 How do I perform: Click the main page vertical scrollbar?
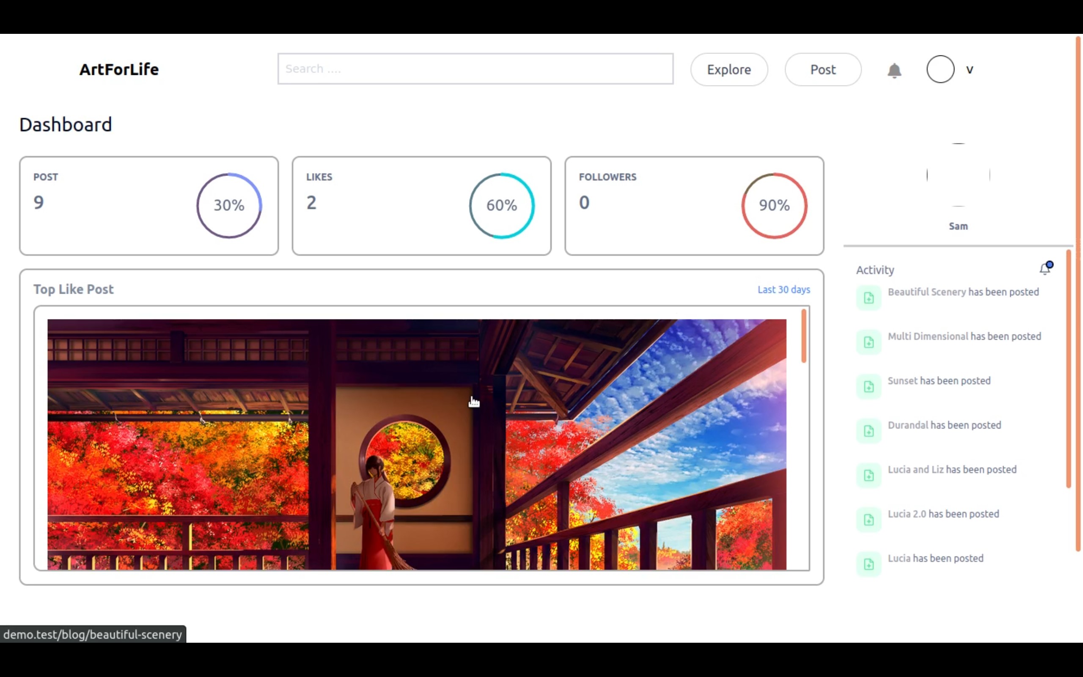1078,294
